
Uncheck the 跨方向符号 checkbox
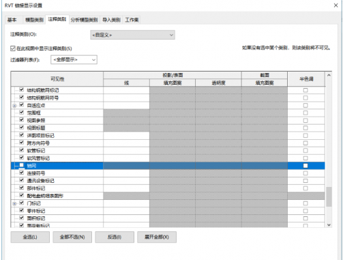[22, 143]
